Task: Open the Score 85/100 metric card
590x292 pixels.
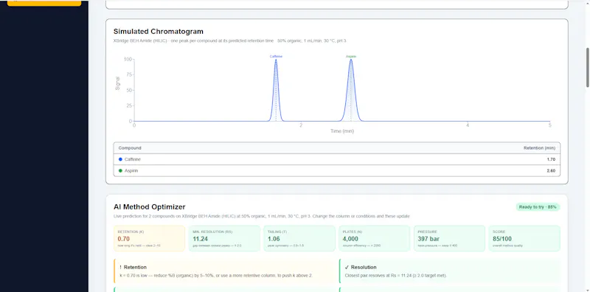Action: pyautogui.click(x=524, y=238)
